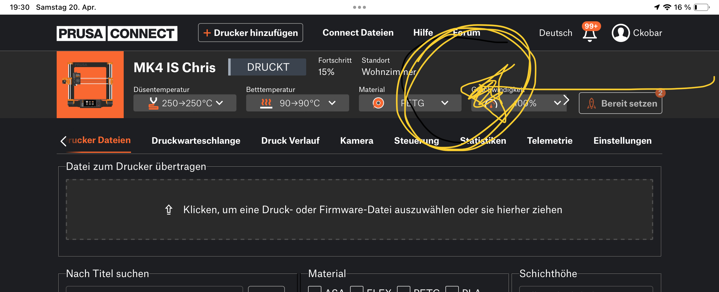719x292 pixels.
Task: Switch to the Drucker Dateien tab
Action: (99, 140)
